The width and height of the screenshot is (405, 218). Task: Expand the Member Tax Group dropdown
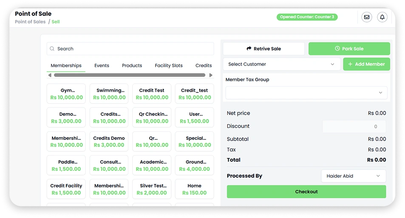coord(306,93)
